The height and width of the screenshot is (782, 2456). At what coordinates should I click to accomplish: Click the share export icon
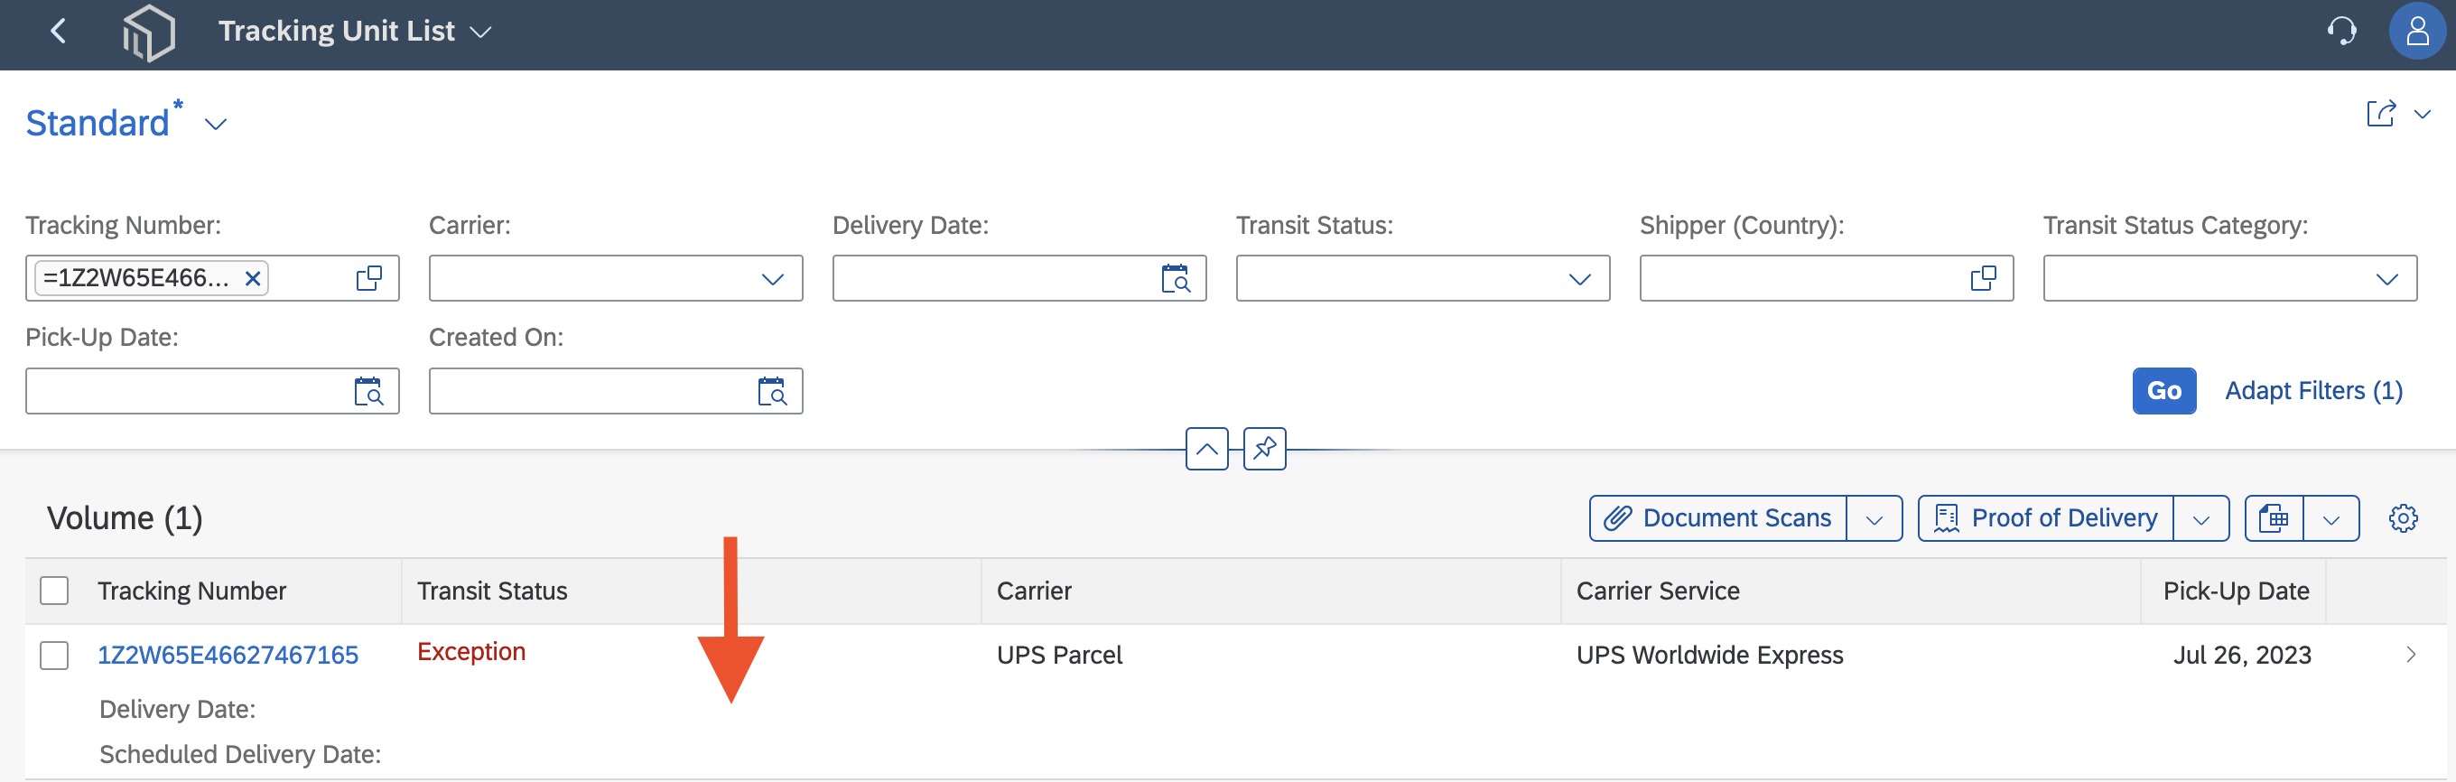coord(2382,114)
